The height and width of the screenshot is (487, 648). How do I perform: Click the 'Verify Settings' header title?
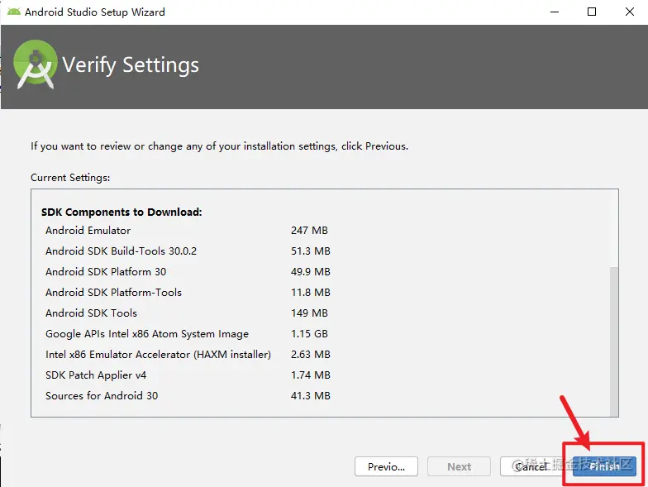(131, 65)
